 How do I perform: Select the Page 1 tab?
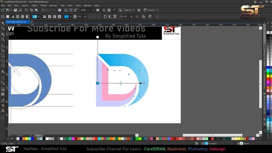coord(38,135)
